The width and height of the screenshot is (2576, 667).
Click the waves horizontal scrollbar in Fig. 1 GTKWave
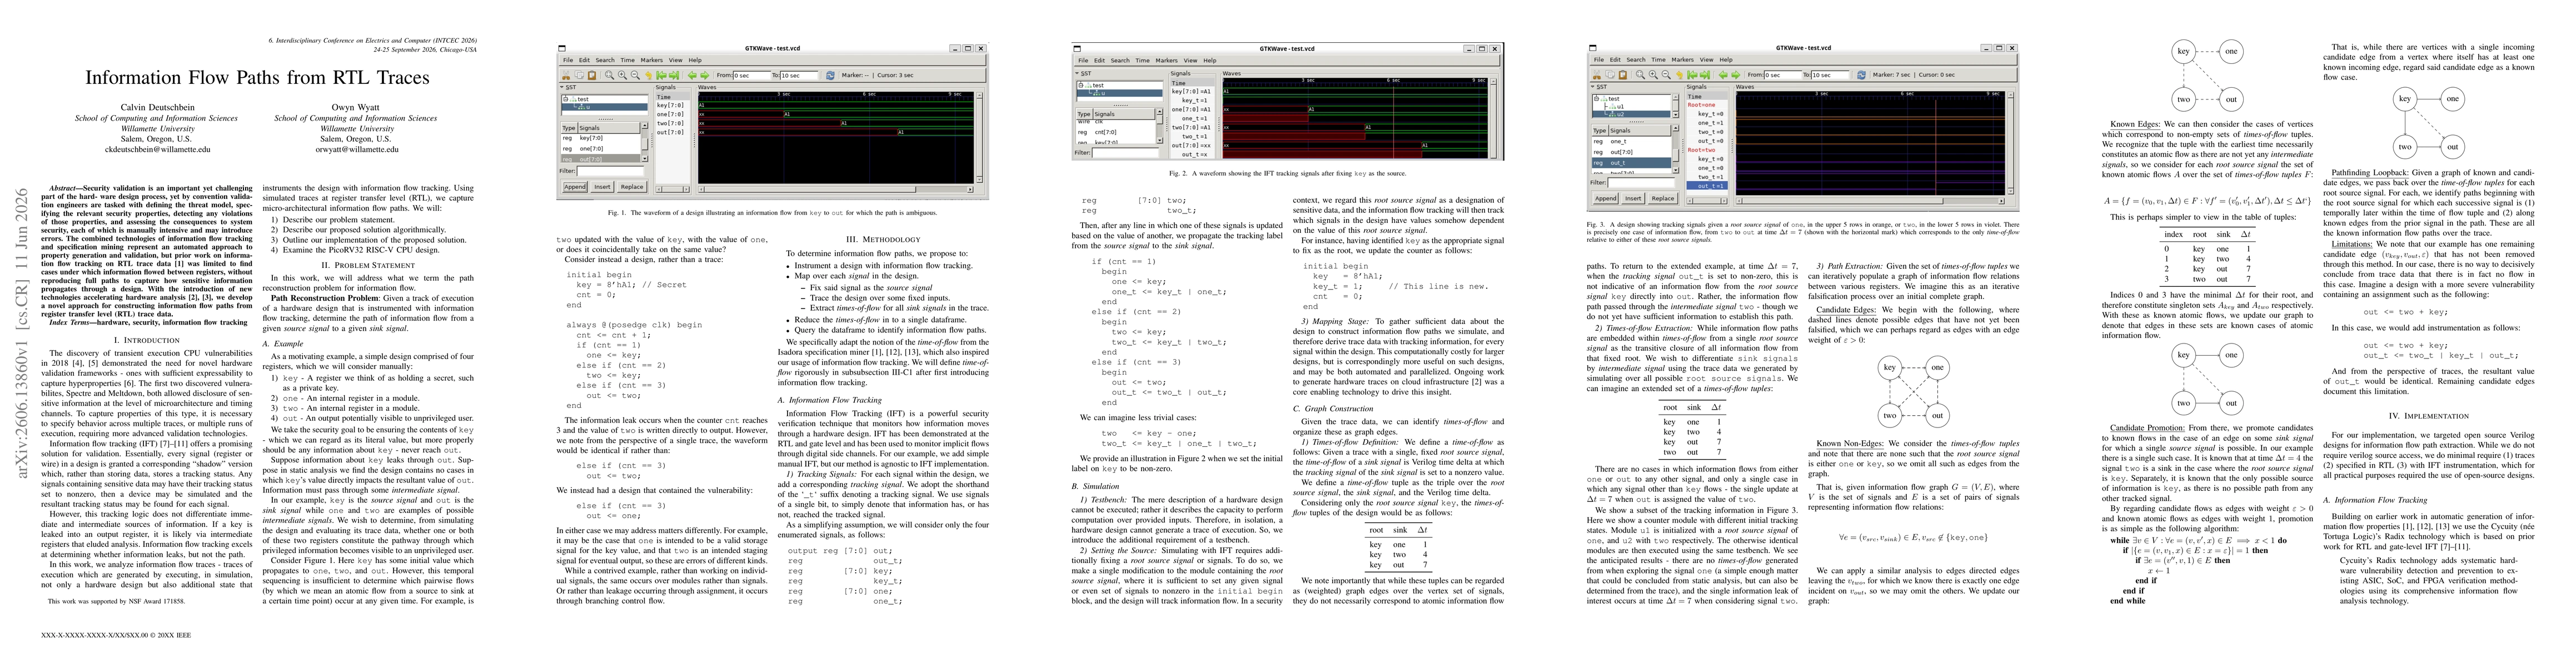coord(836,190)
